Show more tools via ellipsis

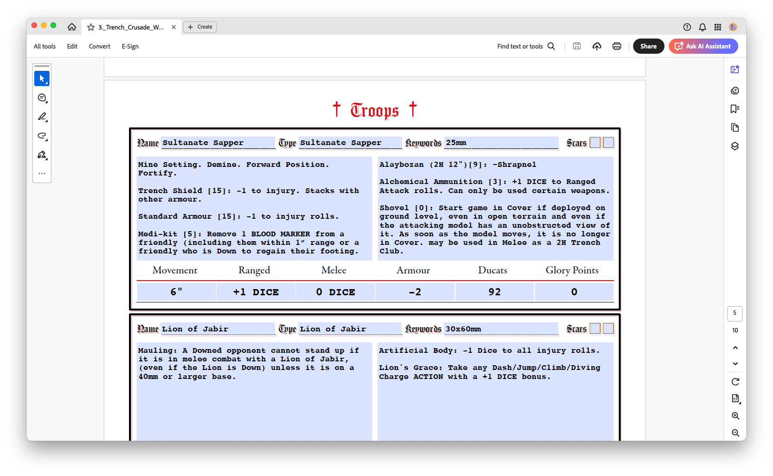42,174
